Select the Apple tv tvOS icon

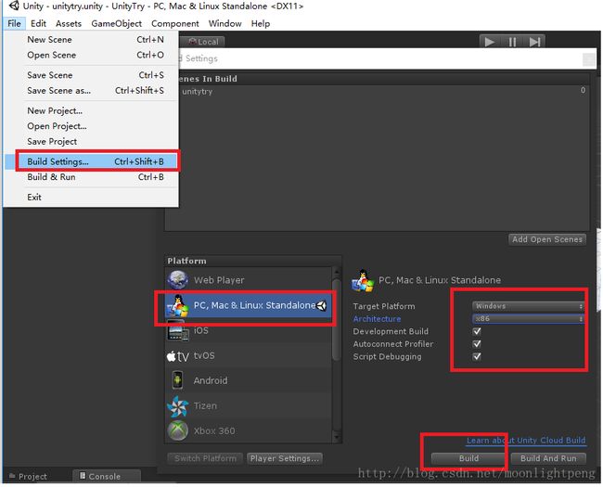point(178,356)
